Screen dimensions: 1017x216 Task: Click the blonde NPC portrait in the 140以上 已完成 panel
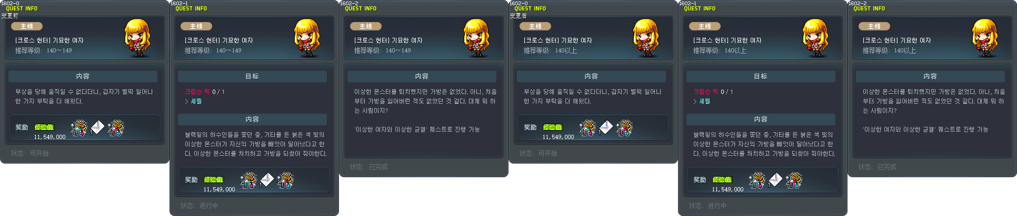click(x=984, y=38)
